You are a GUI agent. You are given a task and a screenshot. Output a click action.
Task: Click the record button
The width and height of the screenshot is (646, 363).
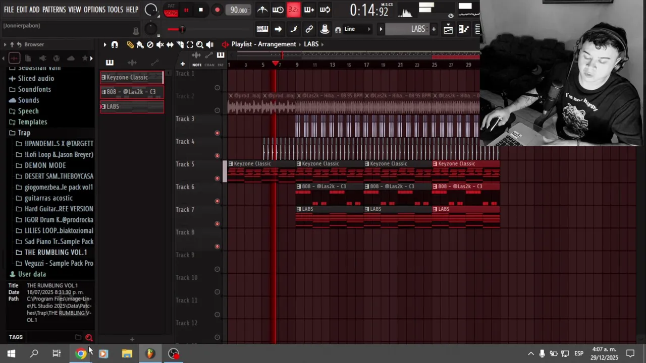coord(217,10)
